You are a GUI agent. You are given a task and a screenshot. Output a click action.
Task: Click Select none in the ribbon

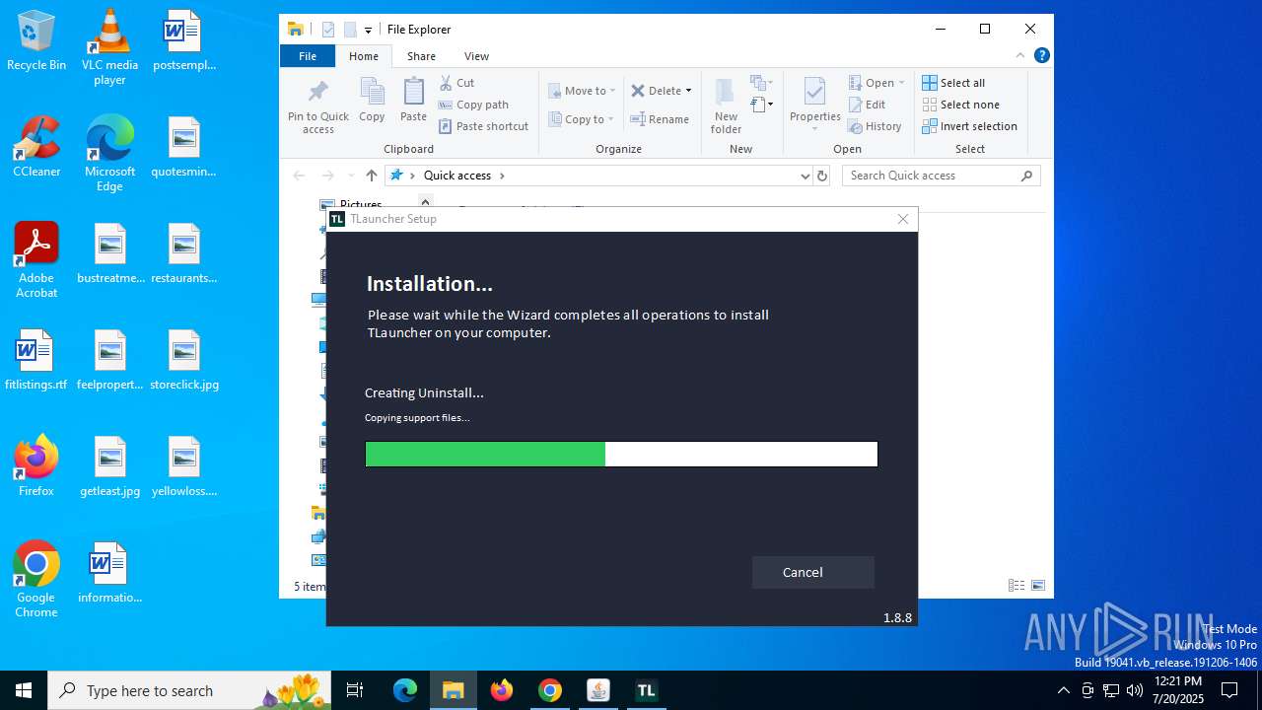960,105
